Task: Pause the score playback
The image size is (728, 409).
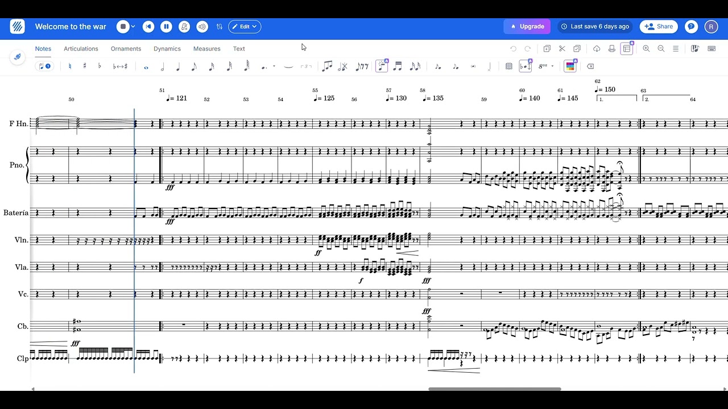Action: [166, 26]
